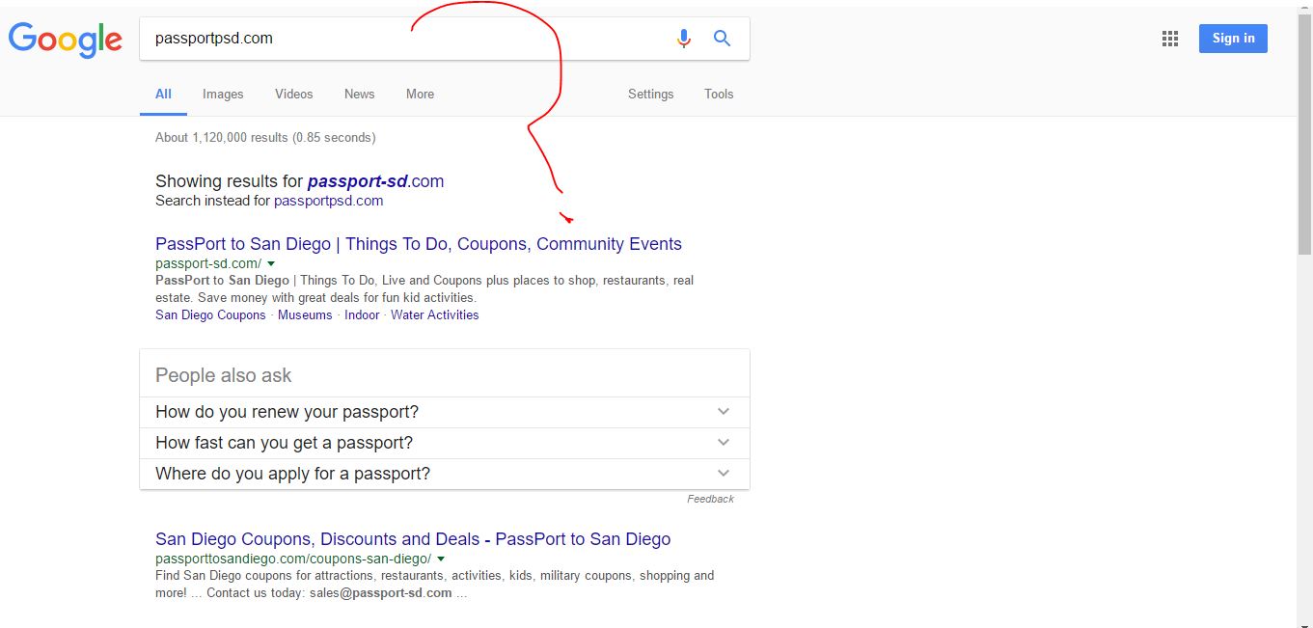1313x628 pixels.
Task: Open search Settings
Action: click(x=650, y=94)
